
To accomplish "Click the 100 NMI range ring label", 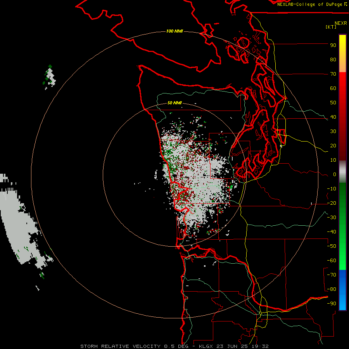I will [174, 31].
